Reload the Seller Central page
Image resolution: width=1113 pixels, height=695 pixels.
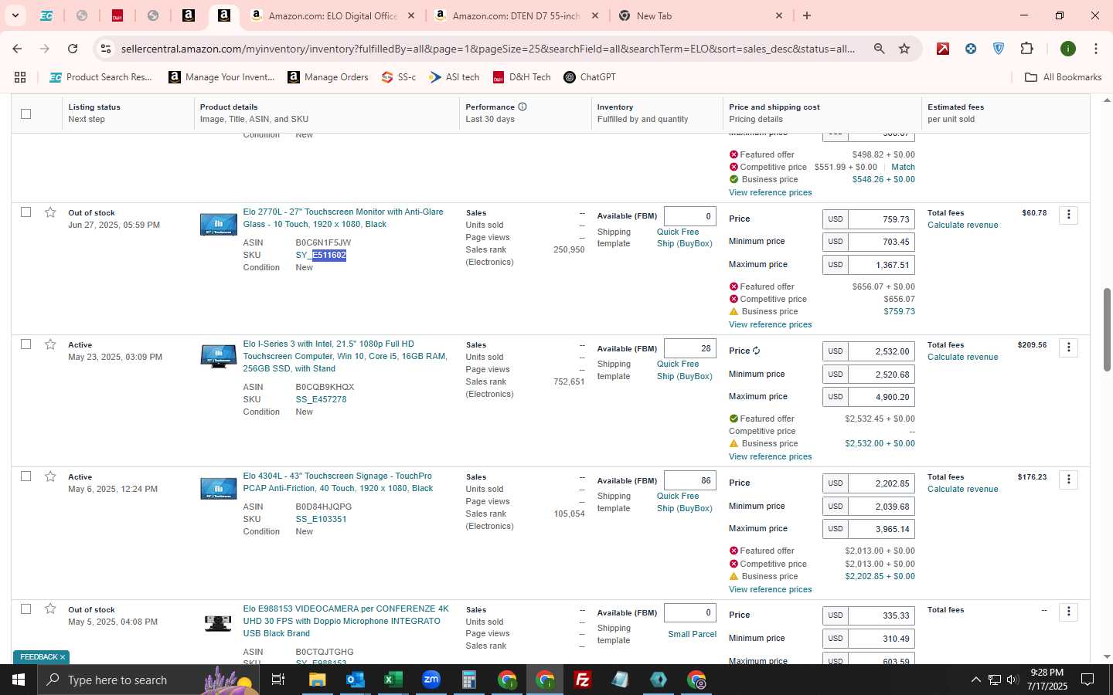point(73,49)
